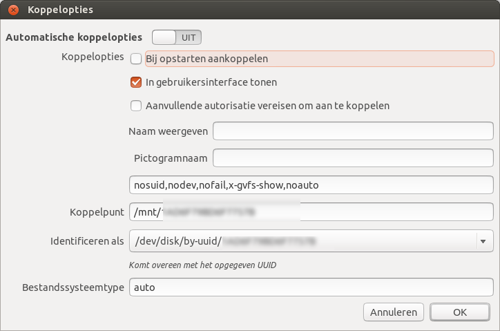Check Aanvullende autorisatie vereisen checkbox
This screenshot has width=500, height=331.
click(136, 106)
